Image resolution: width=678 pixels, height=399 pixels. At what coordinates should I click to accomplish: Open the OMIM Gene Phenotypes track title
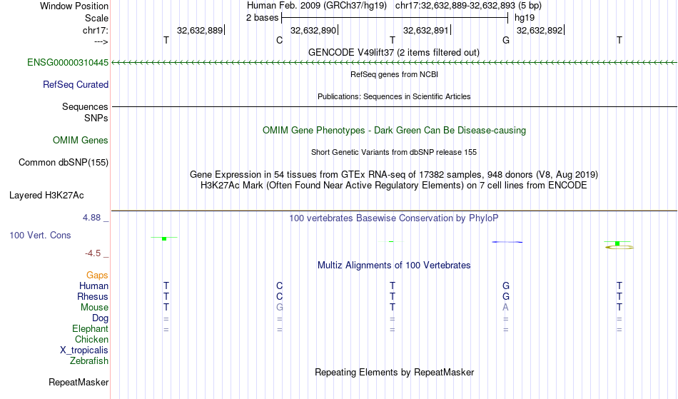point(394,130)
